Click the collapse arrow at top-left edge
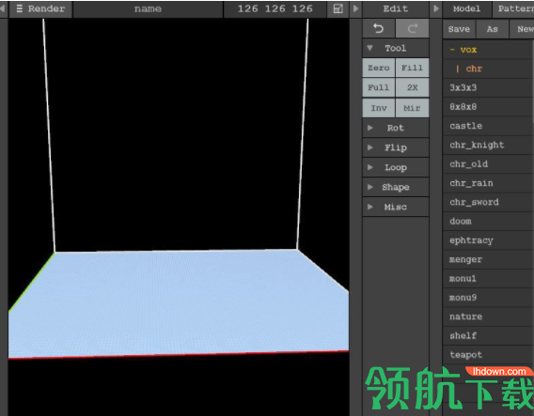534x416 pixels. 3,8
